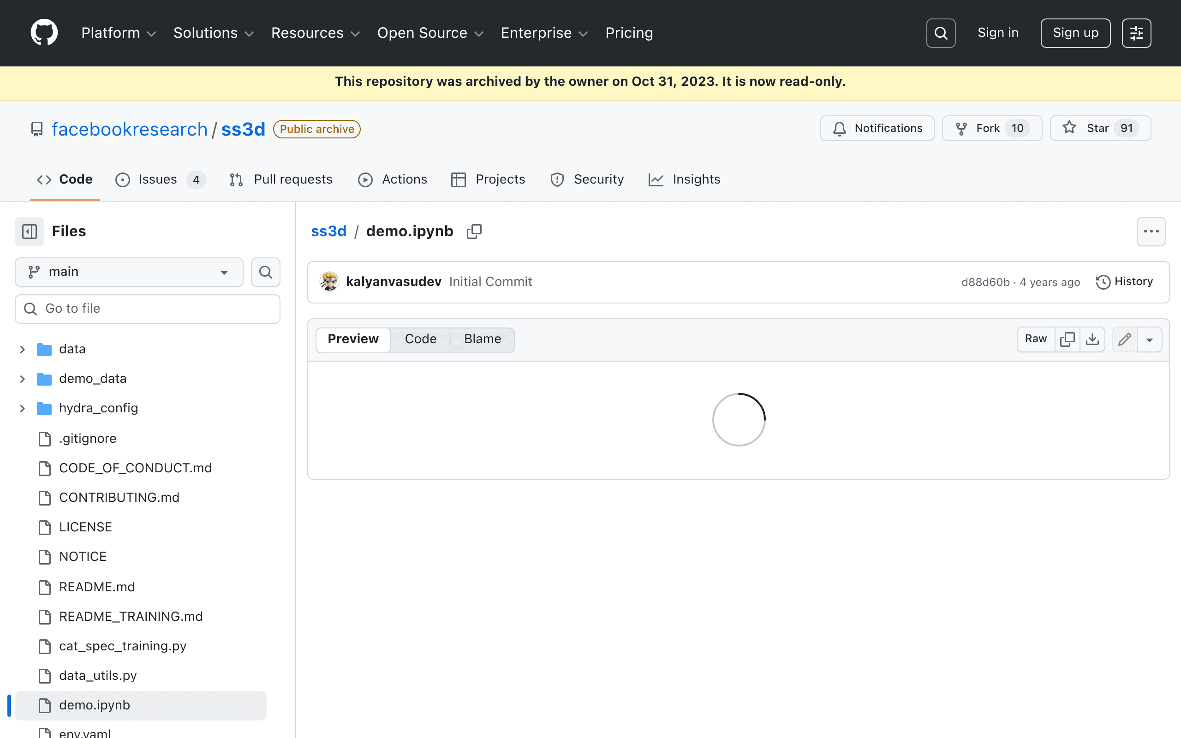Expand the hydra_config folder

tap(22, 409)
